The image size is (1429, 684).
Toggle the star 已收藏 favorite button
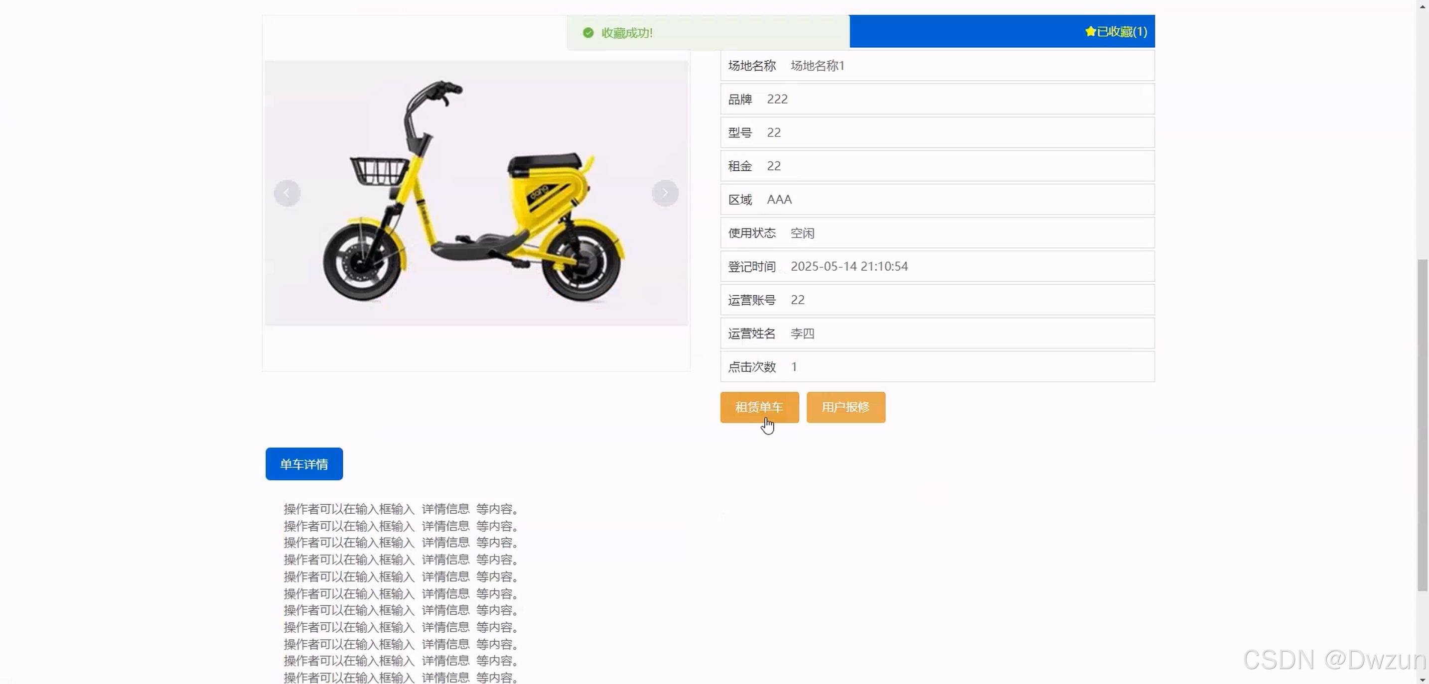[x=1116, y=31]
